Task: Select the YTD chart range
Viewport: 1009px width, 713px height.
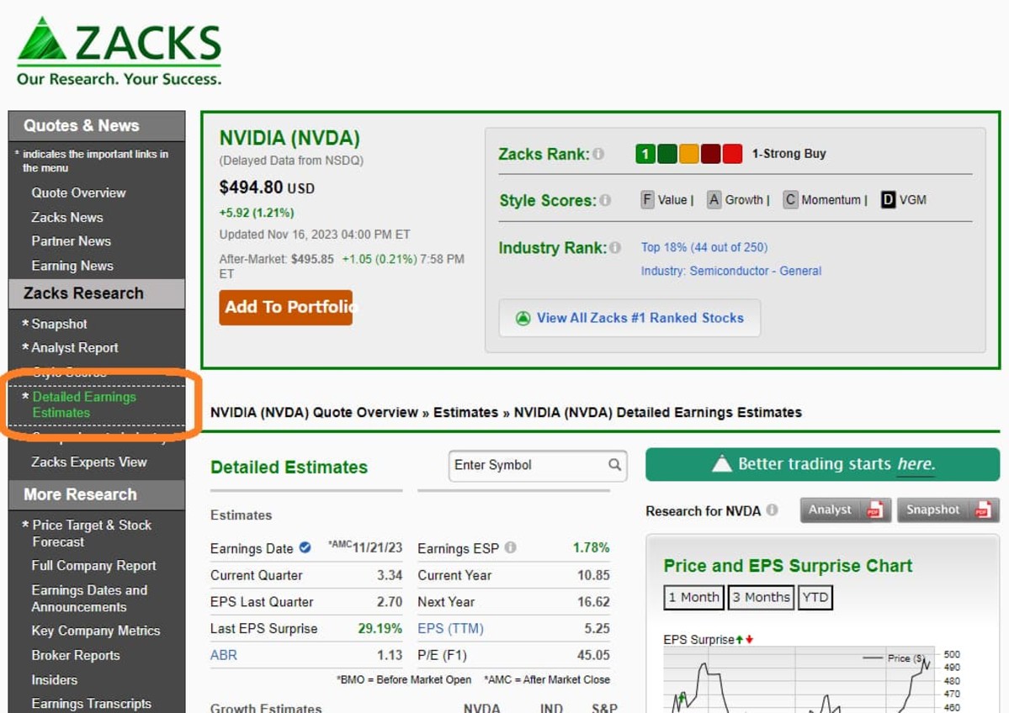Action: point(815,597)
